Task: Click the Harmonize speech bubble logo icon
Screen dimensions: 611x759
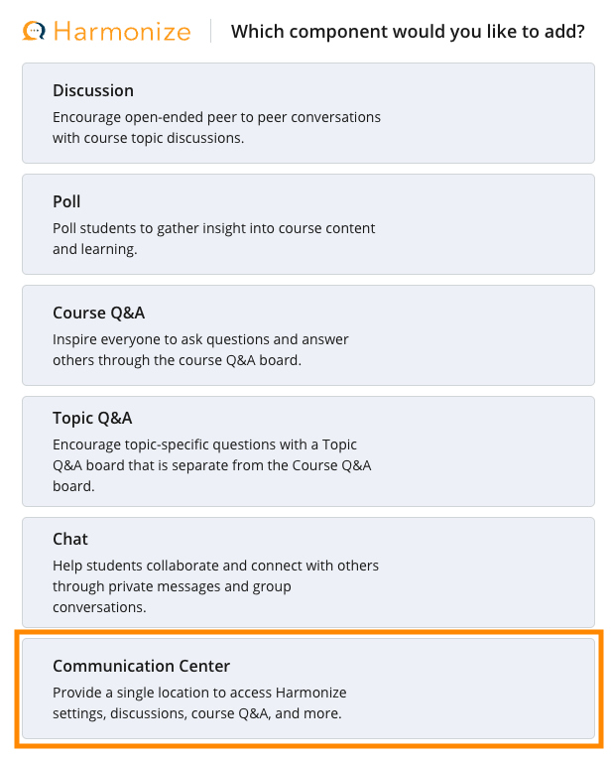Action: [x=35, y=31]
